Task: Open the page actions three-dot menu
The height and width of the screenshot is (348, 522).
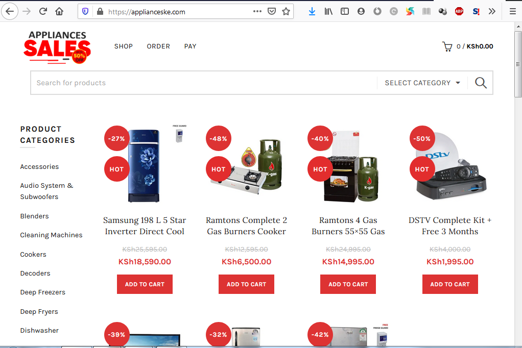Action: [257, 11]
